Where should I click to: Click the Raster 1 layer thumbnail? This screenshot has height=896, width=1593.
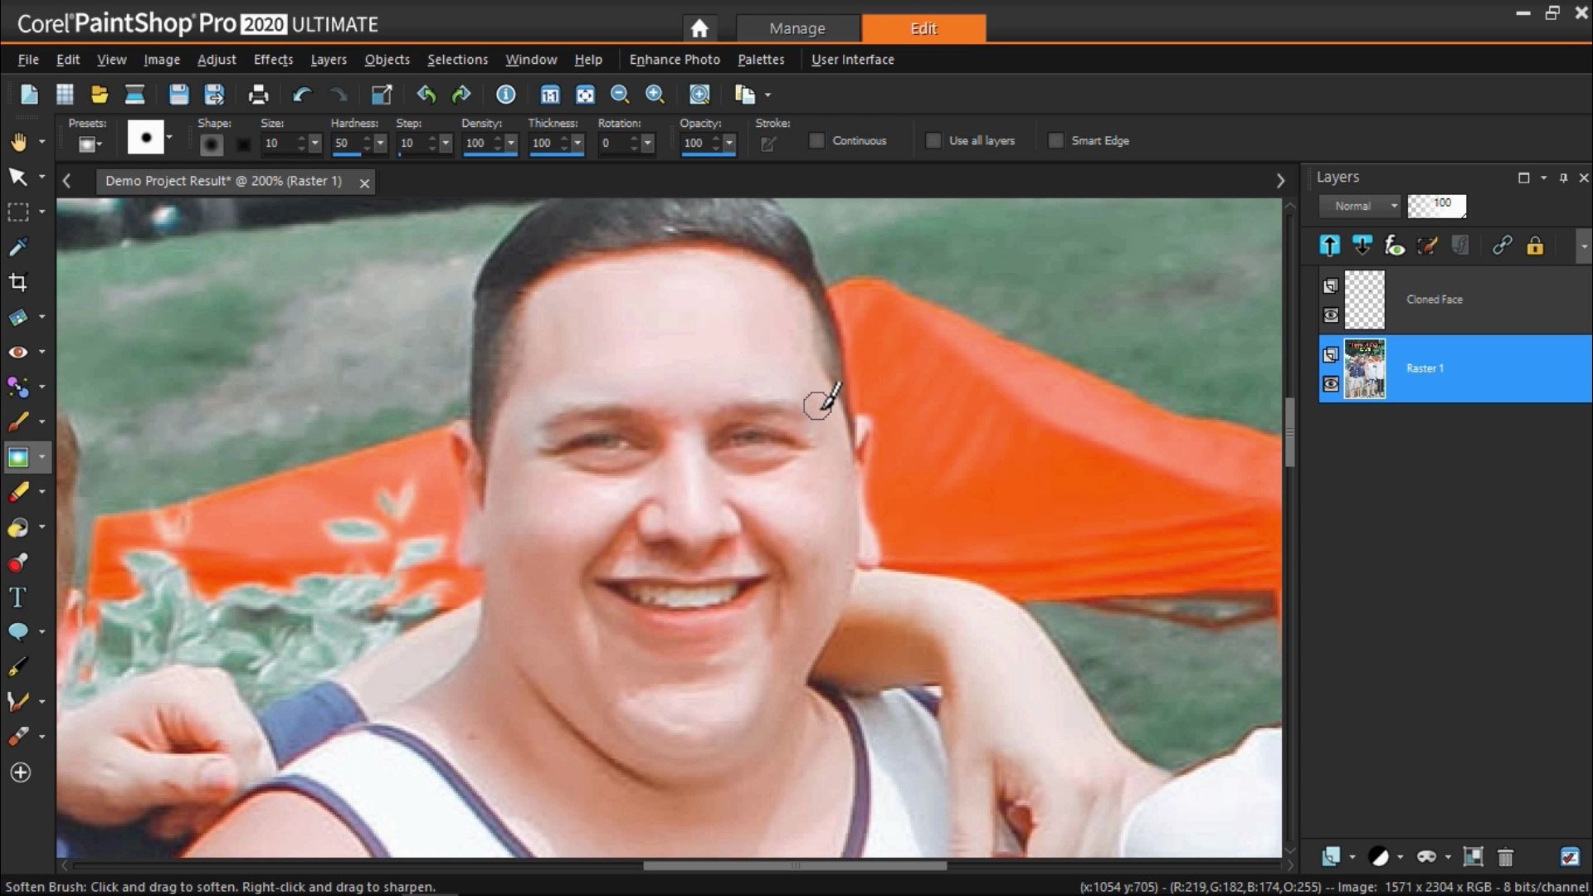pos(1364,369)
